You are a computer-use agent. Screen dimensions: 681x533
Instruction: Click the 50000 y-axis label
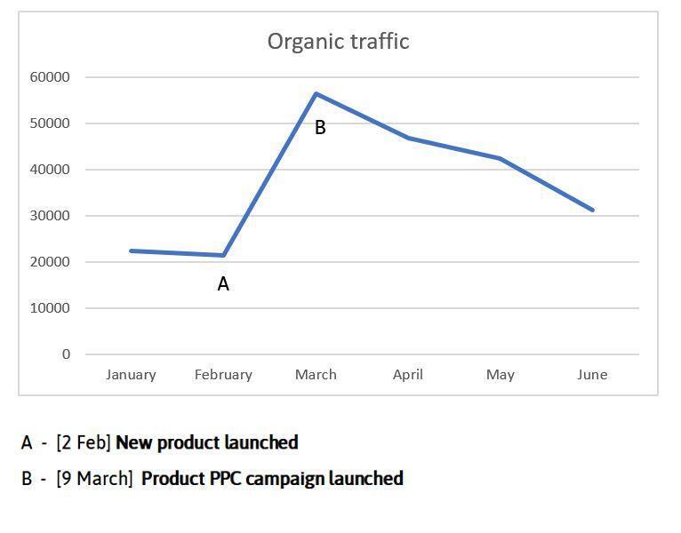click(x=49, y=123)
